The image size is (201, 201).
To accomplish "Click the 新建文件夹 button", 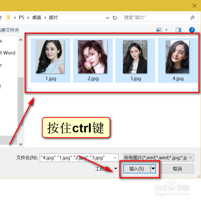I will point(9,30).
